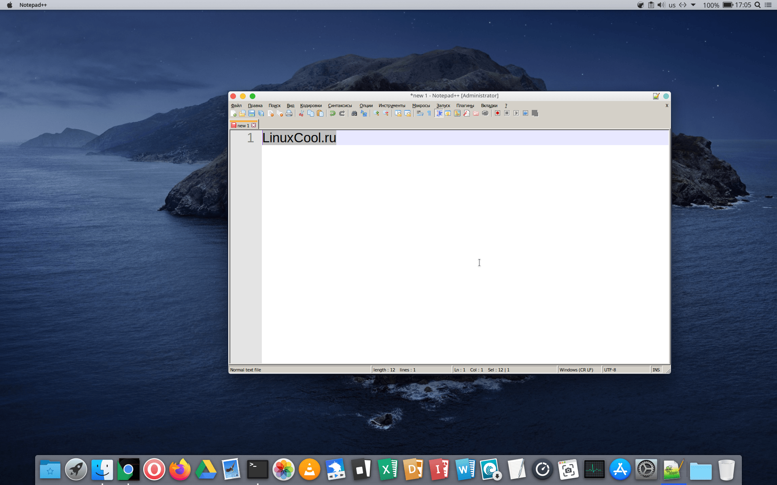Print the document using the printer icon
The height and width of the screenshot is (485, 777).
click(x=289, y=114)
